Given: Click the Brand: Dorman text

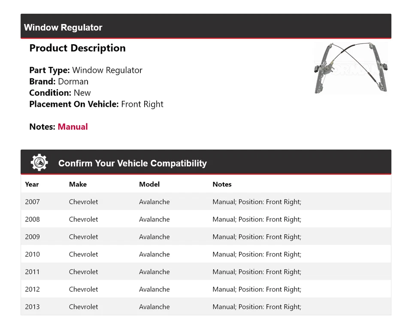Looking at the screenshot, I should pos(59,81).
